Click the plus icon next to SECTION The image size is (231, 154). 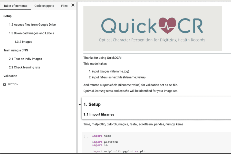pyautogui.click(x=5, y=85)
